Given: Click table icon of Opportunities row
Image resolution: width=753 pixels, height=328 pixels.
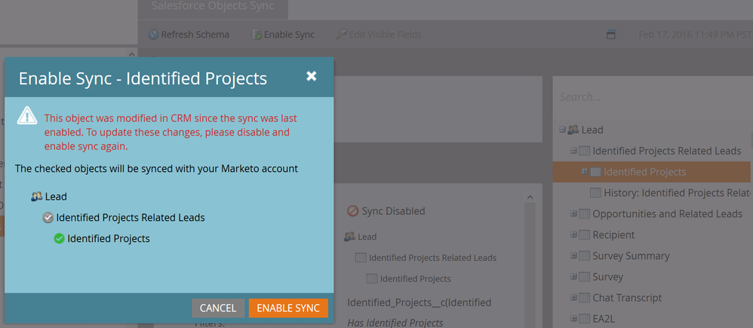Looking at the screenshot, I should coord(585,213).
